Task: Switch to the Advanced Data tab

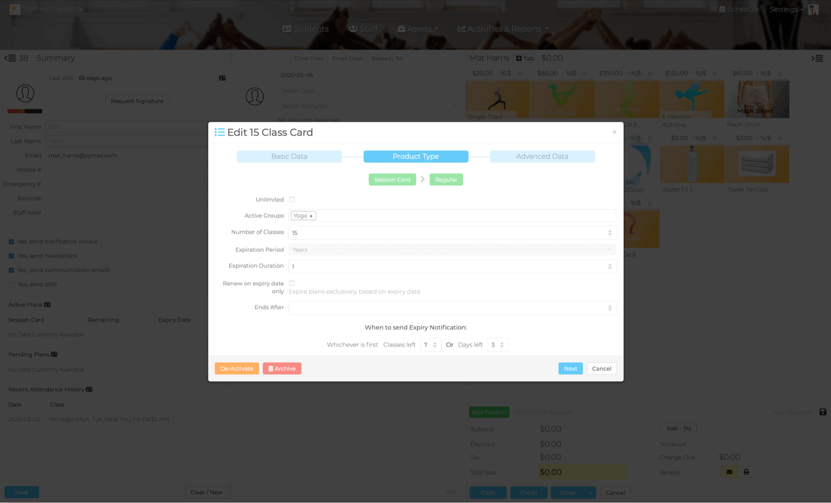Action: click(x=542, y=156)
